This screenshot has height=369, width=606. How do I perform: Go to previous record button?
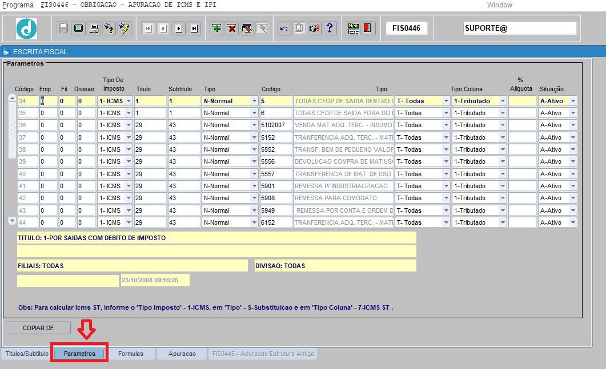163,28
